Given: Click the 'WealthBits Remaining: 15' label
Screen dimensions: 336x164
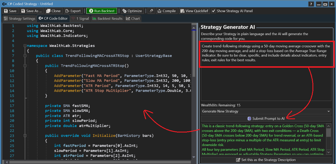Looking at the screenshot, I should pyautogui.click(x=221, y=105).
